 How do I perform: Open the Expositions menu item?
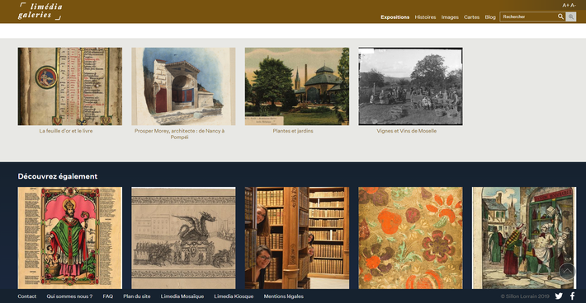click(395, 17)
